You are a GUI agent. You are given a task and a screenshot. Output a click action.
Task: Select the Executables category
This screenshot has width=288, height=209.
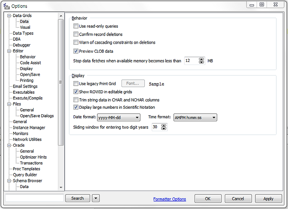[24, 92]
